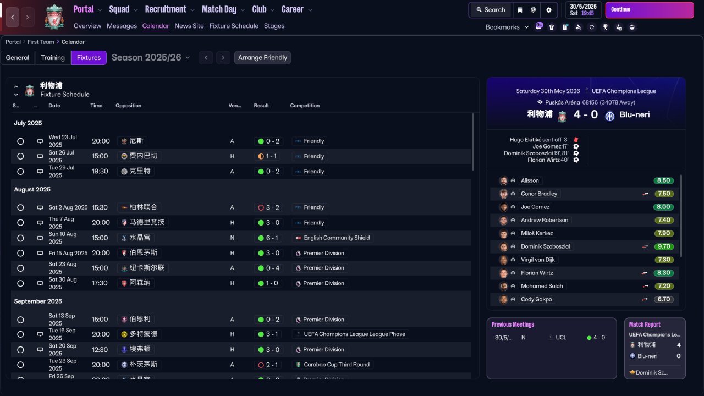
Task: Select the radio circle for the 水晶宫 fixture
Action: (x=20, y=238)
